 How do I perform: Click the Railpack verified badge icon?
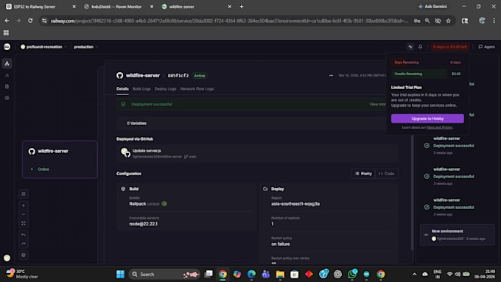coord(164,204)
